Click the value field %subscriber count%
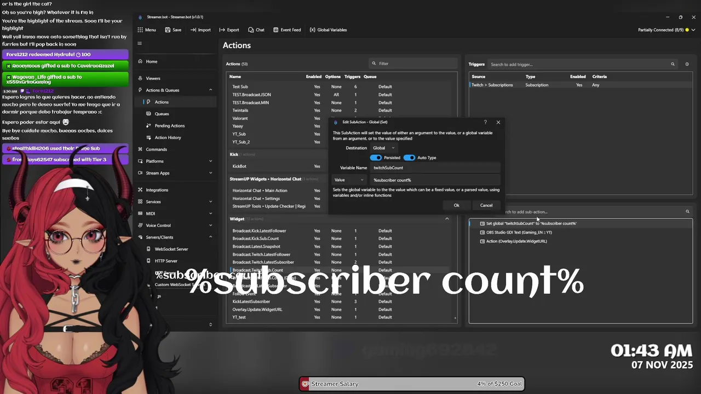The width and height of the screenshot is (701, 394). coord(435,180)
